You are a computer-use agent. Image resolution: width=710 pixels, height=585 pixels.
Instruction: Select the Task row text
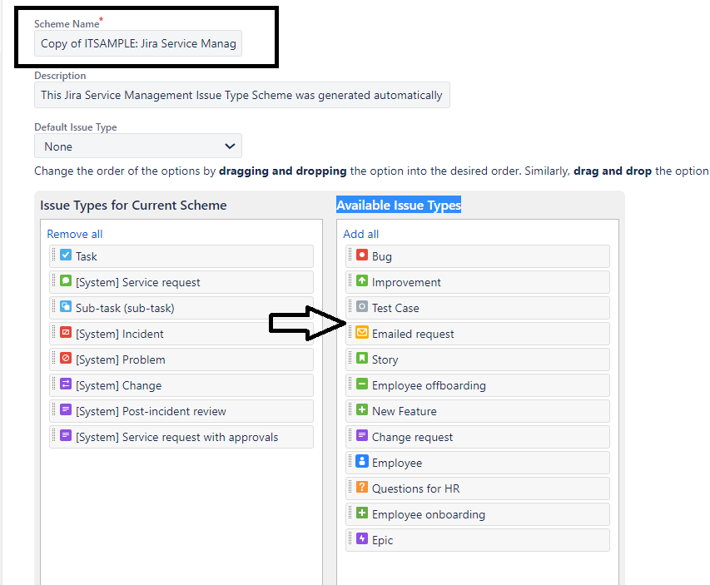86,257
